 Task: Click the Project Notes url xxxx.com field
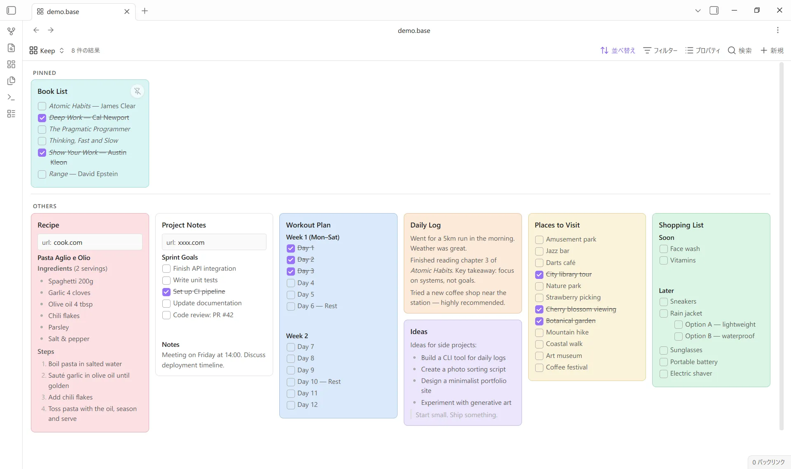click(x=214, y=242)
